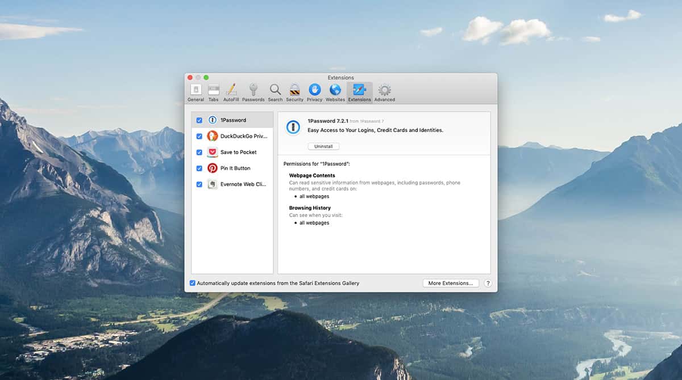Disable Evernote Web Clipper checkbox
The width and height of the screenshot is (682, 380).
[199, 184]
